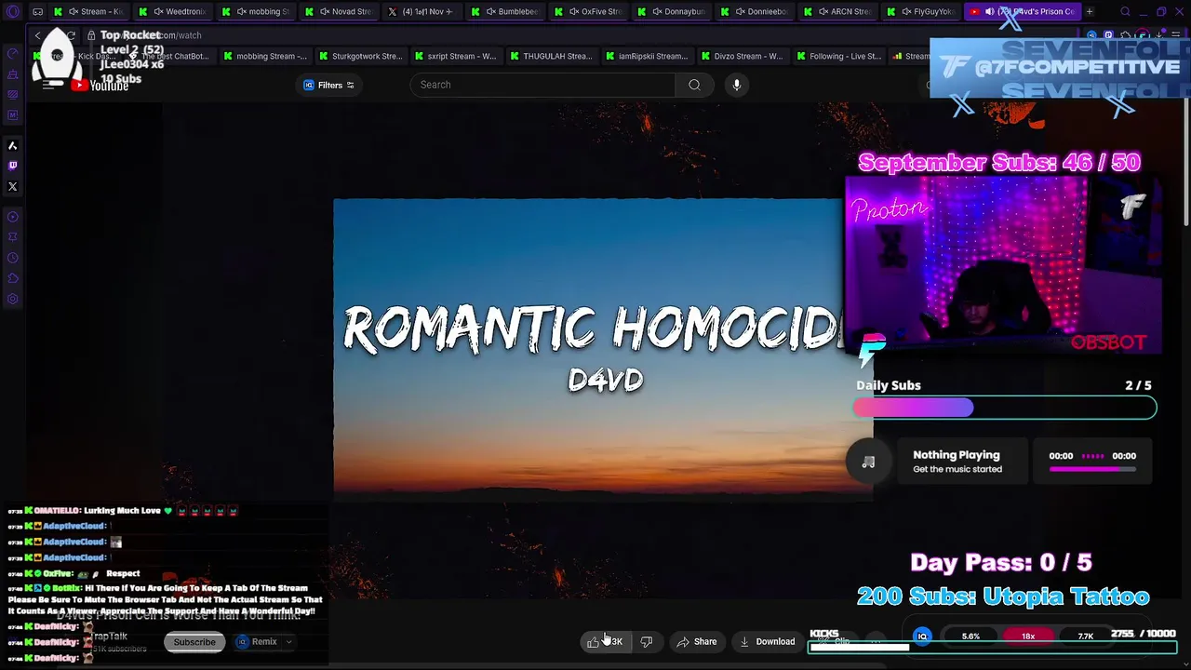
Task: Dislike the video with thumbs-down icon
Action: point(647,642)
